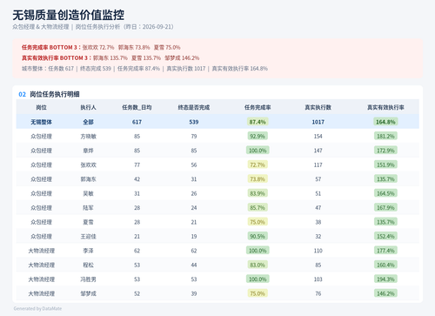The image size is (435, 316).
Task: Select the 真实执行数 column header
Action: pyautogui.click(x=318, y=107)
